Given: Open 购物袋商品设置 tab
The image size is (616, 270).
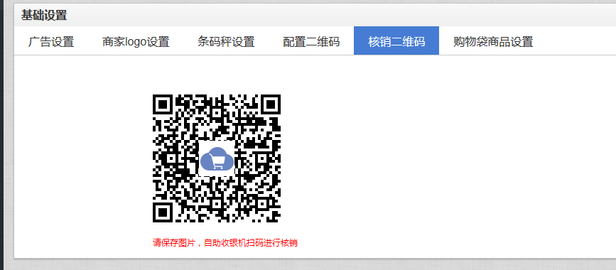Looking at the screenshot, I should click(x=493, y=41).
